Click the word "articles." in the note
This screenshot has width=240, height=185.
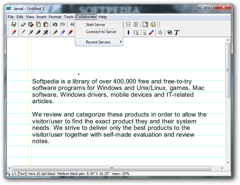coord(43,101)
